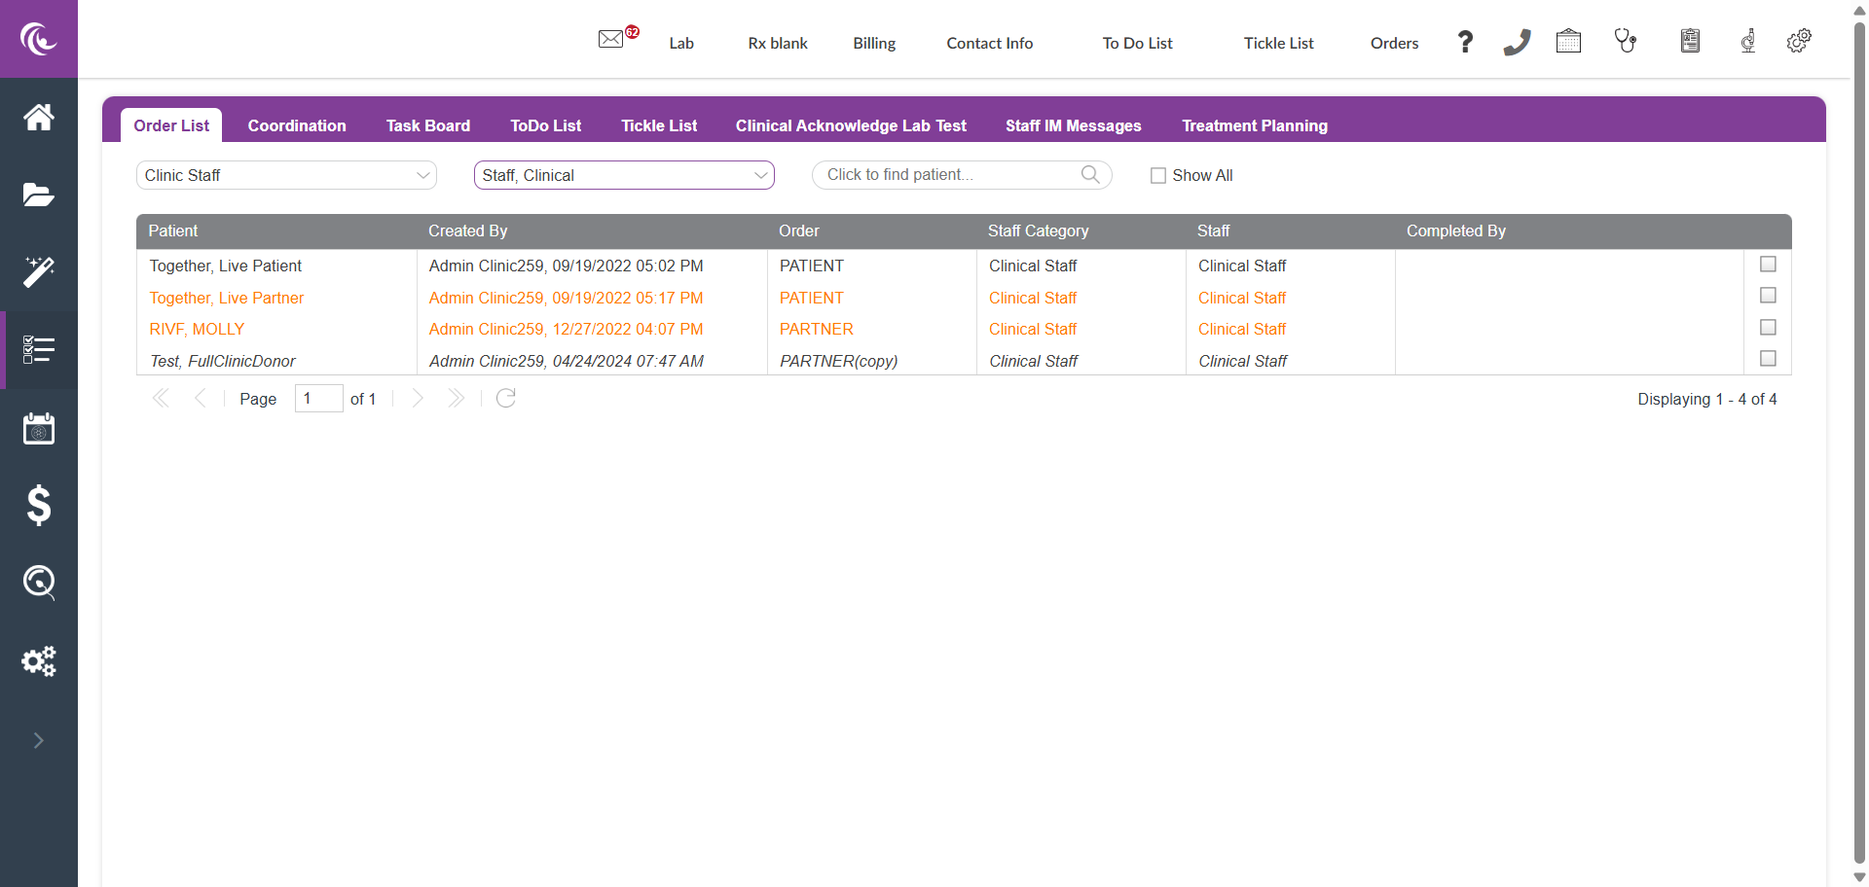Screen dimensions: 1869x887
Task: Open the Treatment Planning tab
Action: [1254, 125]
